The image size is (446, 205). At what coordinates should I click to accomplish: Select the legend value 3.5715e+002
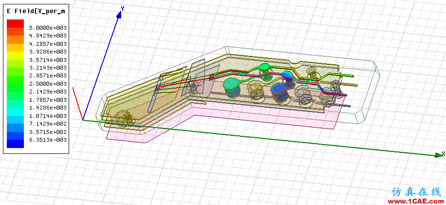pos(48,132)
